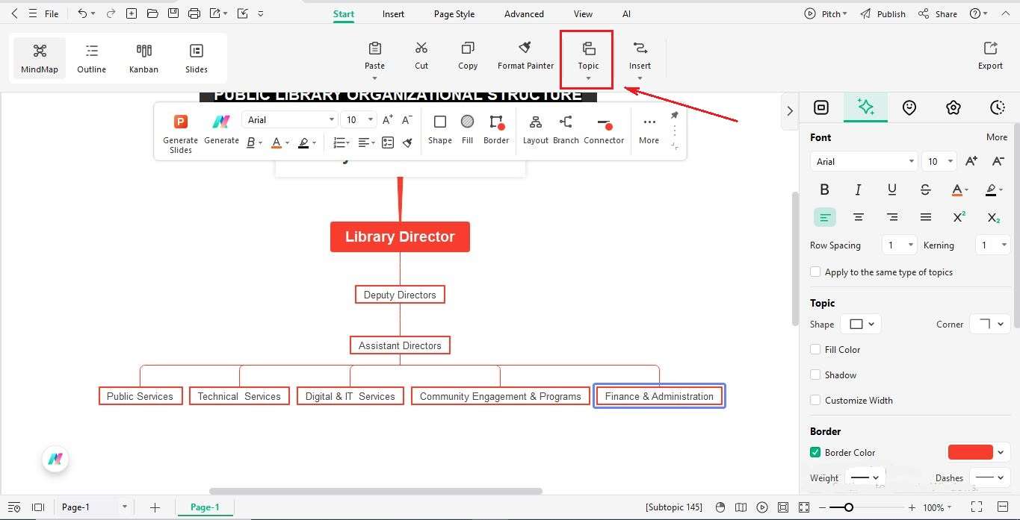Click More in the Font section

997,137
